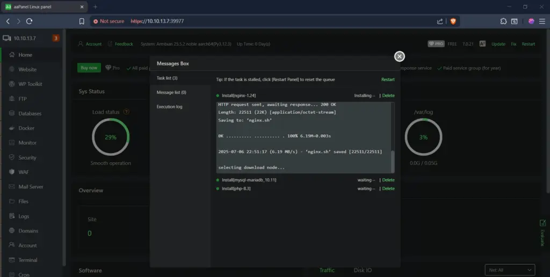Open the aaPanel Linux panel browser tab
This screenshot has width=550, height=277.
[45, 6]
